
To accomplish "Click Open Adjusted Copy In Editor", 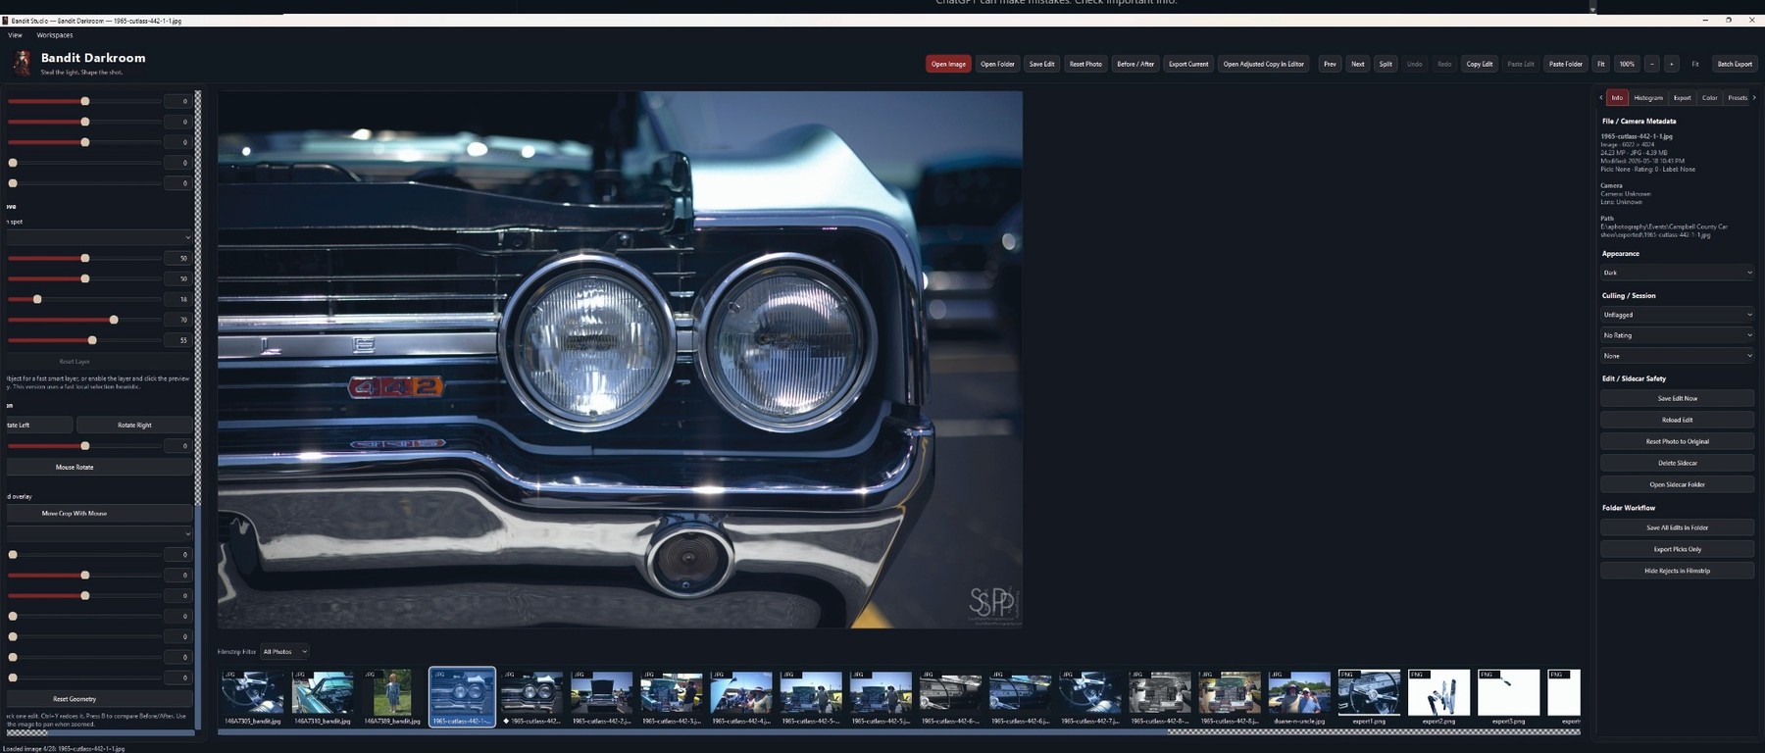I will tap(1264, 64).
